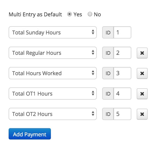Open the Total Hours Worked dropdown
Screen dimensions: 164x149
(x=52, y=73)
